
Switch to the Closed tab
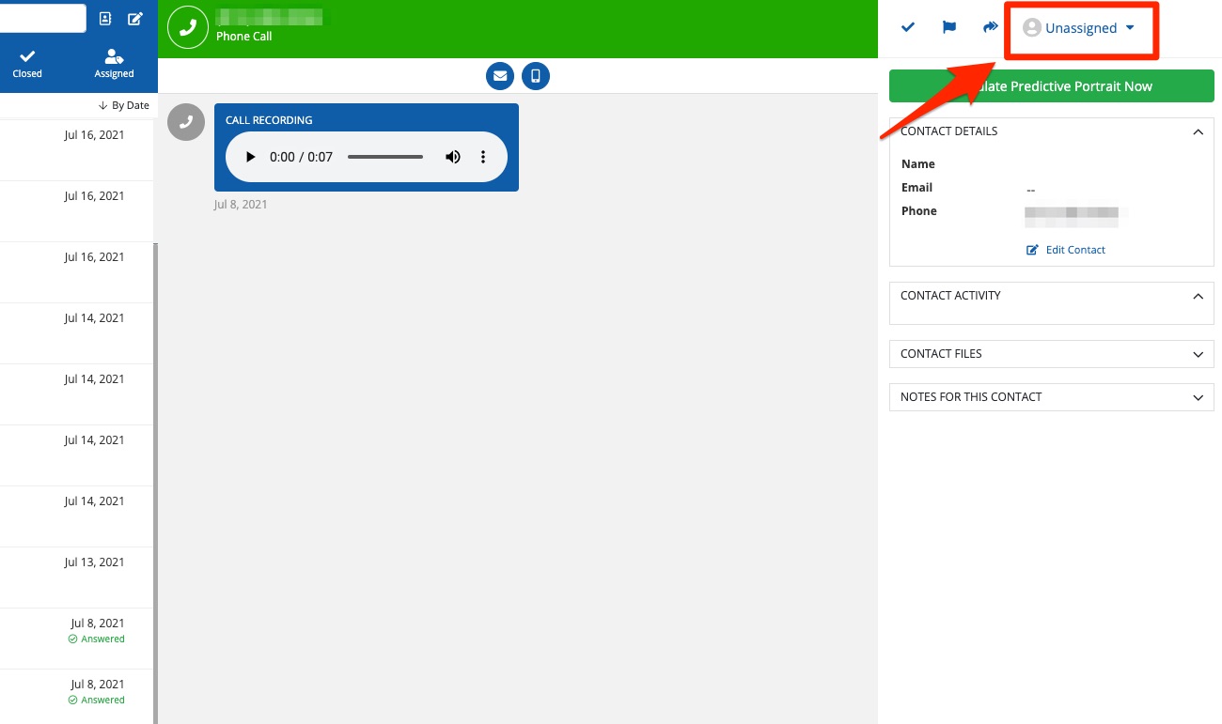(x=27, y=63)
